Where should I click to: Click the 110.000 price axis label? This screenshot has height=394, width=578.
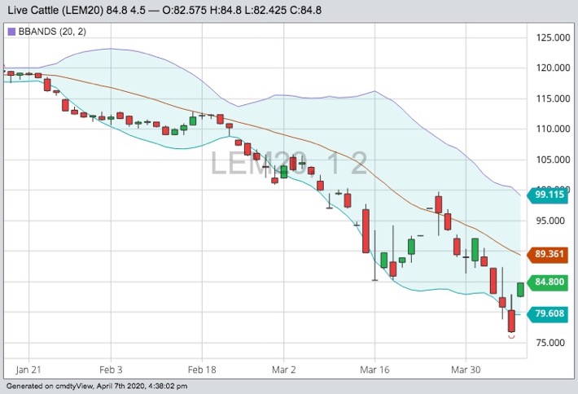tap(553, 129)
